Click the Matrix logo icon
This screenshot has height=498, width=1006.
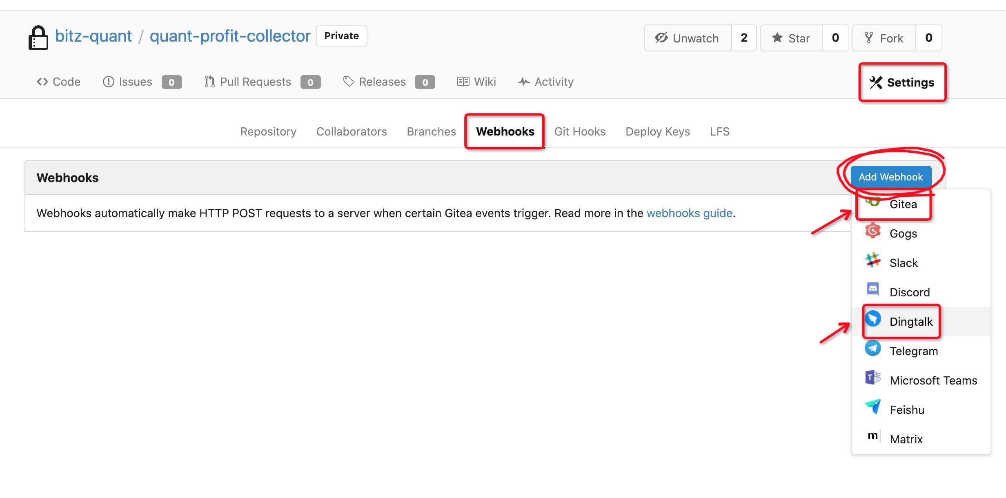tap(873, 436)
